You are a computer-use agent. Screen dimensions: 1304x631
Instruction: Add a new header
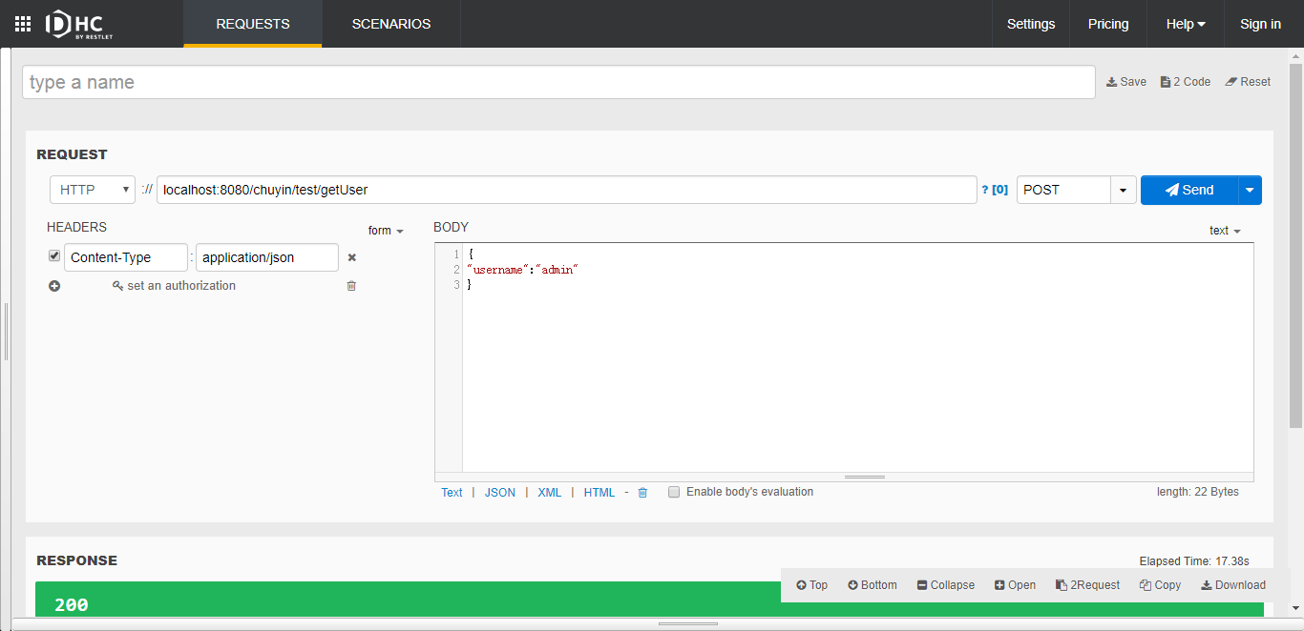(54, 286)
